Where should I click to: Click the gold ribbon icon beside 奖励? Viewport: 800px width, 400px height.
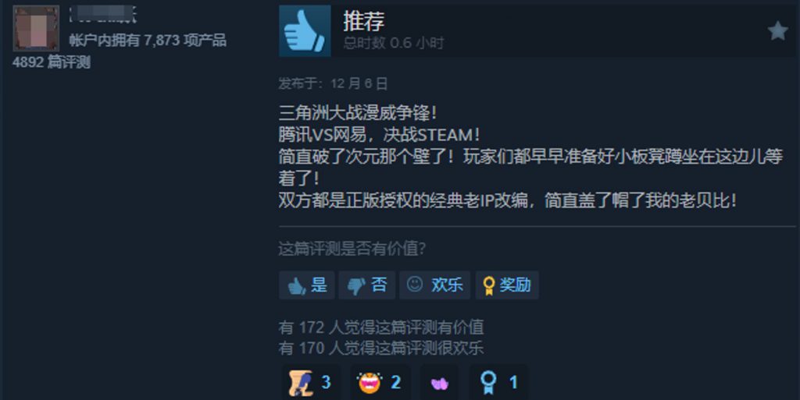tap(488, 285)
